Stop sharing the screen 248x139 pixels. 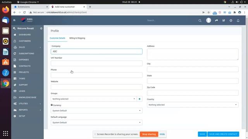coord(149,134)
